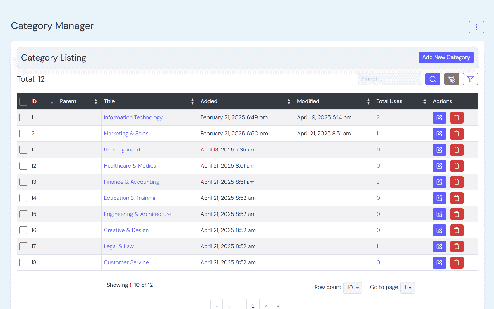Delete the Customer Service category
Viewport: 494px width, 309px height.
[456, 262]
